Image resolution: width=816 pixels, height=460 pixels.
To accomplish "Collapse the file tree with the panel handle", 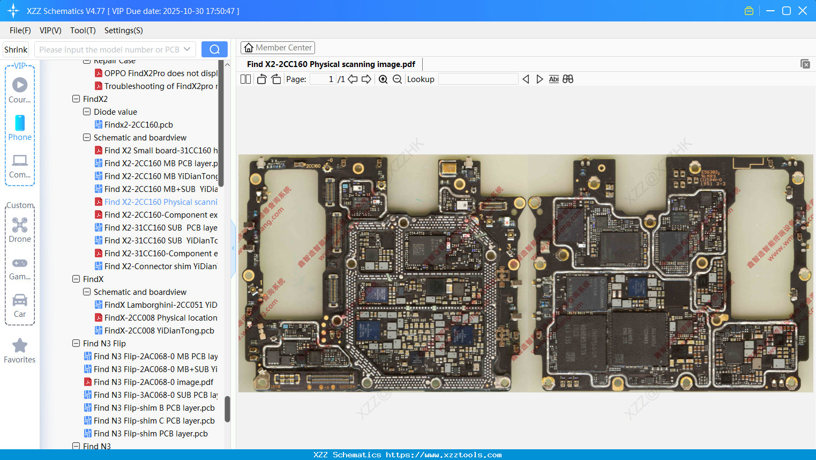I will click(233, 248).
